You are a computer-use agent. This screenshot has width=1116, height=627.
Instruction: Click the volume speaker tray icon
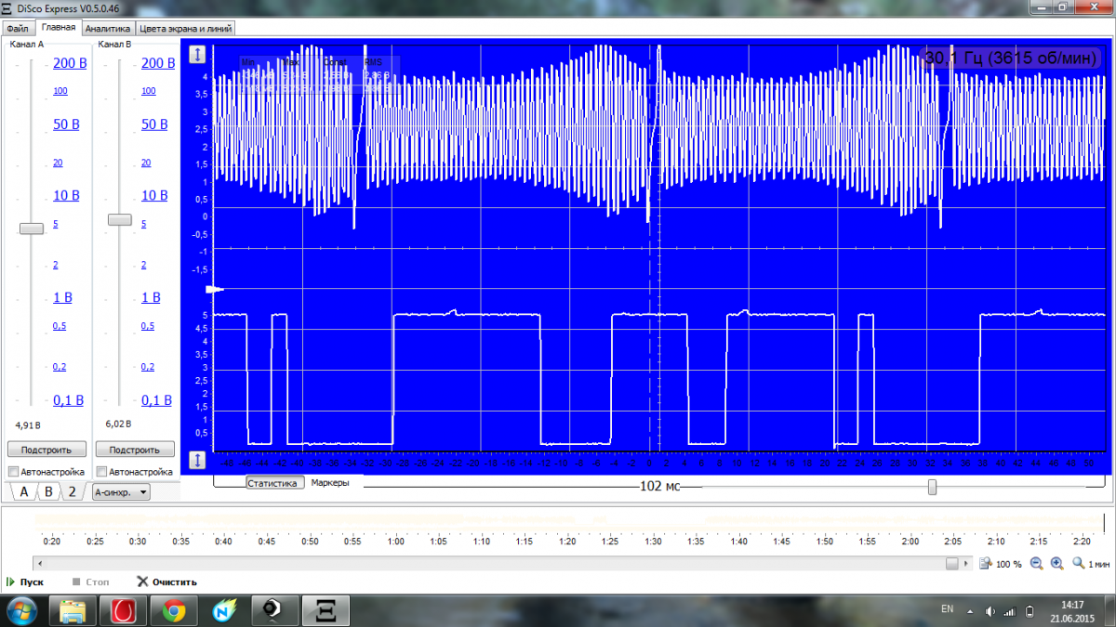point(990,611)
